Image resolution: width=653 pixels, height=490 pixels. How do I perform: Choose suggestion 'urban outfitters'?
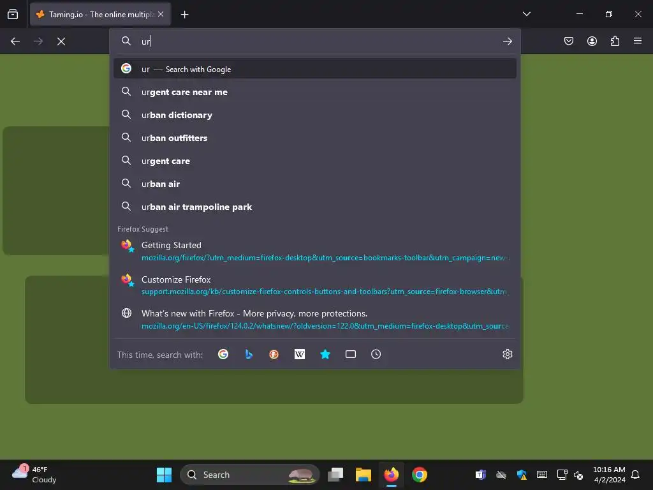point(315,138)
